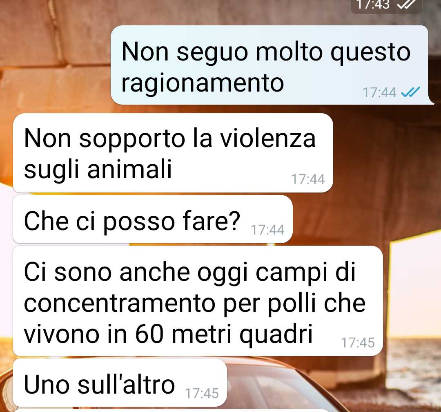Click the word 'concentramento' in the long message
441x412 pixels.
coord(120,303)
